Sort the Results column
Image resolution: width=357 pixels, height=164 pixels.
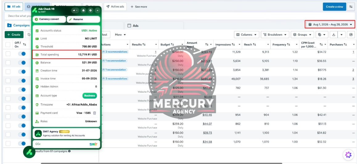pyautogui.click(x=144, y=45)
